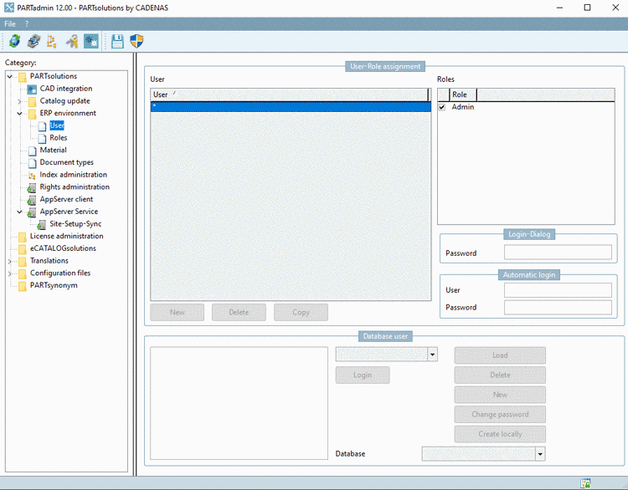Click the Site-Setup-Sync icon

tap(41, 225)
